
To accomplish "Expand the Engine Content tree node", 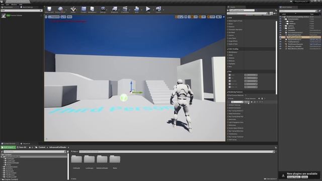I will click(x=2, y=179).
